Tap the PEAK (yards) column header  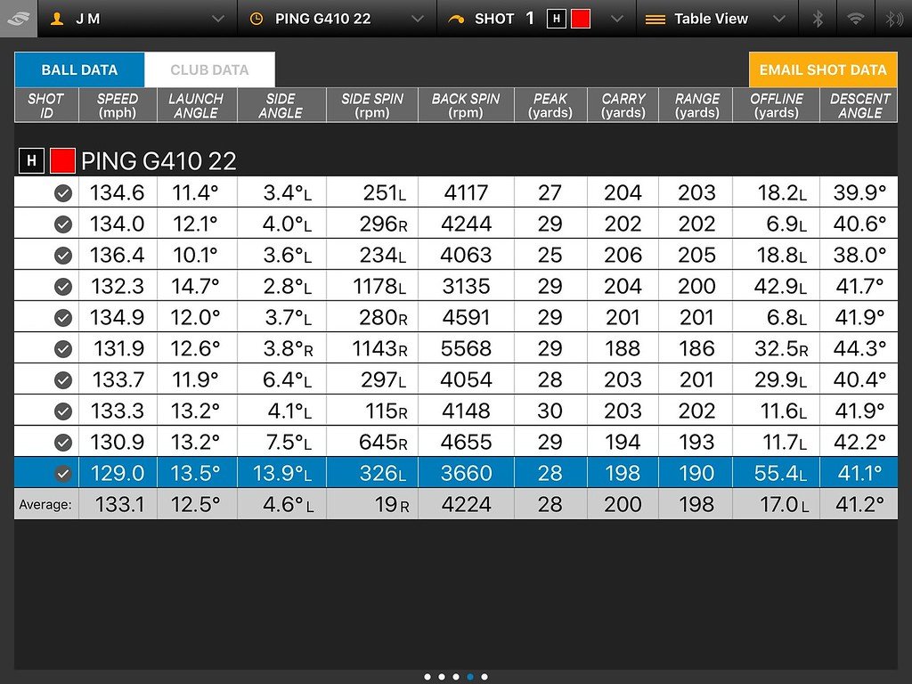(x=550, y=105)
